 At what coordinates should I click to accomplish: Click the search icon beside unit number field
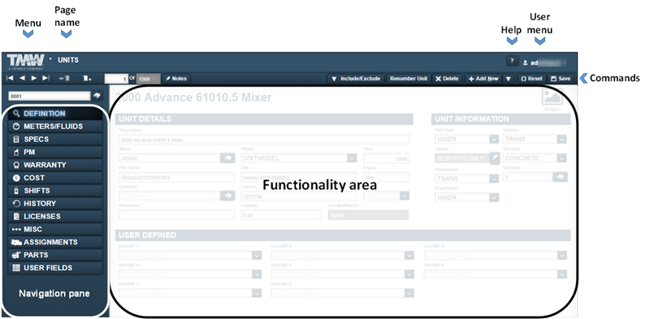pos(97,96)
